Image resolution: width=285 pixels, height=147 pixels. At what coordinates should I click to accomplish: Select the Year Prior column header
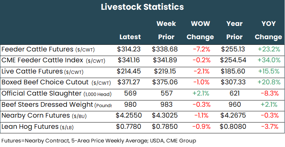click(234, 30)
